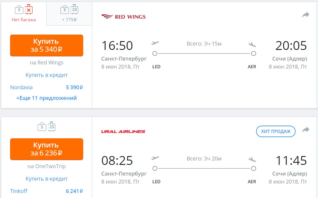
Task: Choose the Tinkoff offer at 6 241₽
Action: 47,191
